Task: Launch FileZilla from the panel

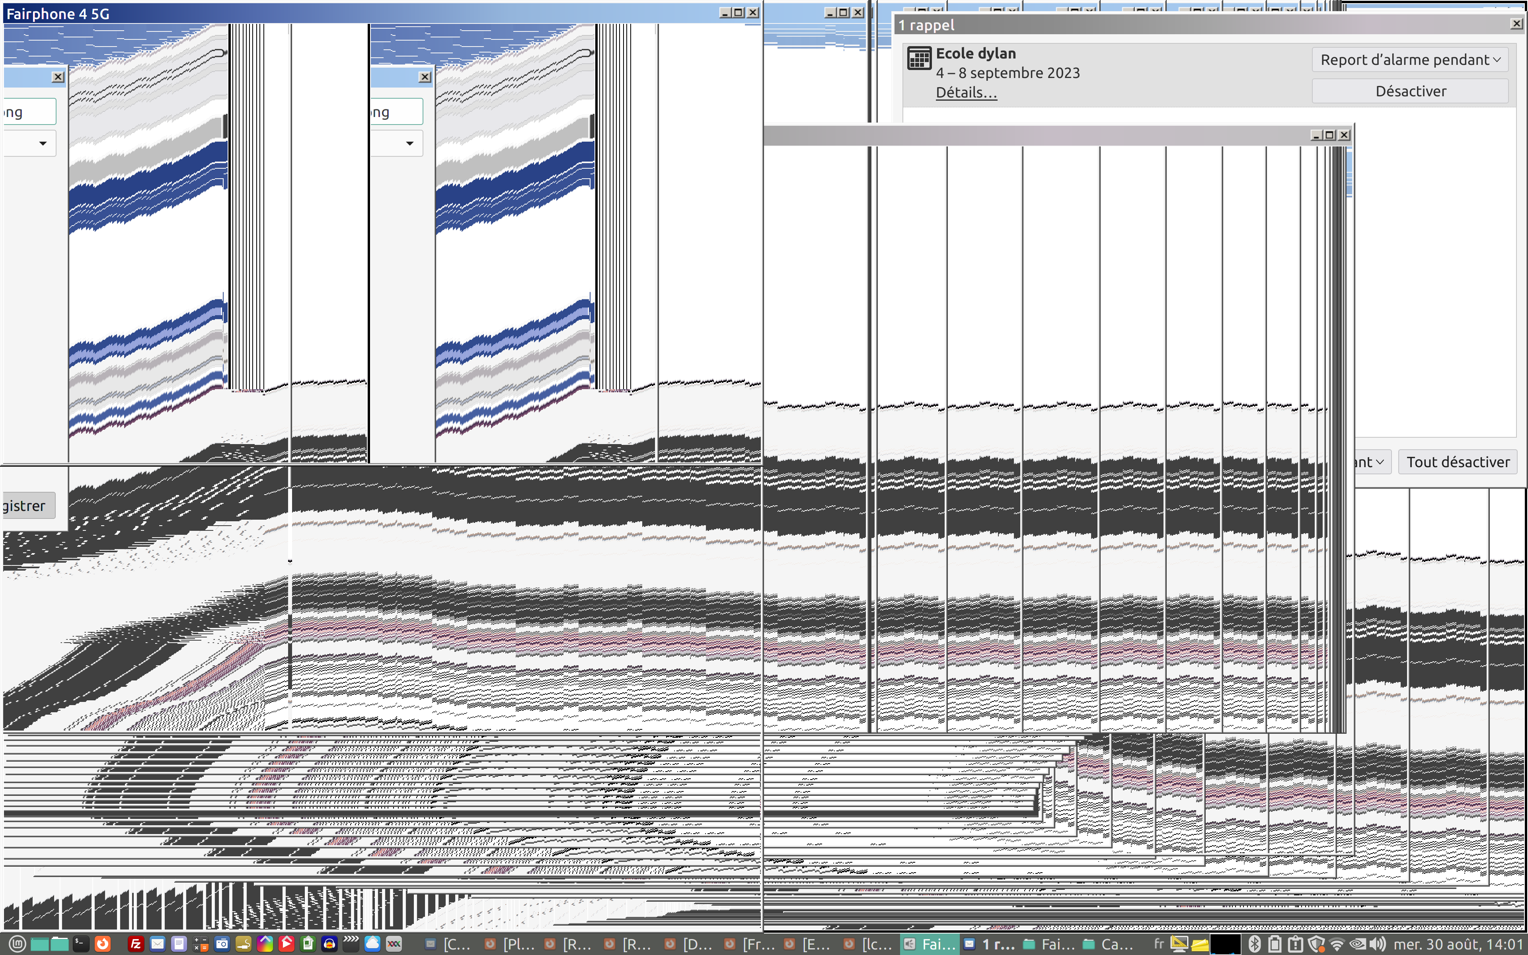Action: coord(136,943)
